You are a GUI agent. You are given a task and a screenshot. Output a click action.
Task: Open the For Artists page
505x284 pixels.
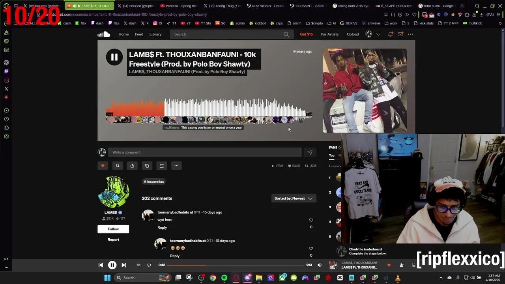pyautogui.click(x=329, y=34)
